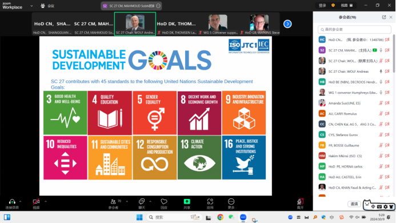Select HoD CA KHAN Fuad participant row
Image resolution: width=396 pixels, height=223 pixels.
tap(354, 188)
